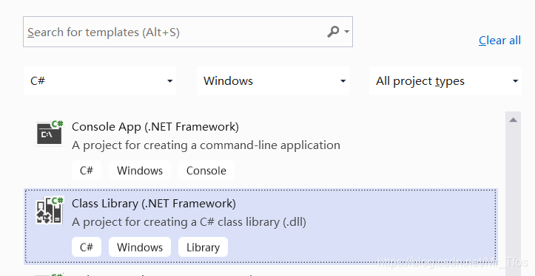
Task: Open the All project types dropdown
Action: [x=445, y=81]
